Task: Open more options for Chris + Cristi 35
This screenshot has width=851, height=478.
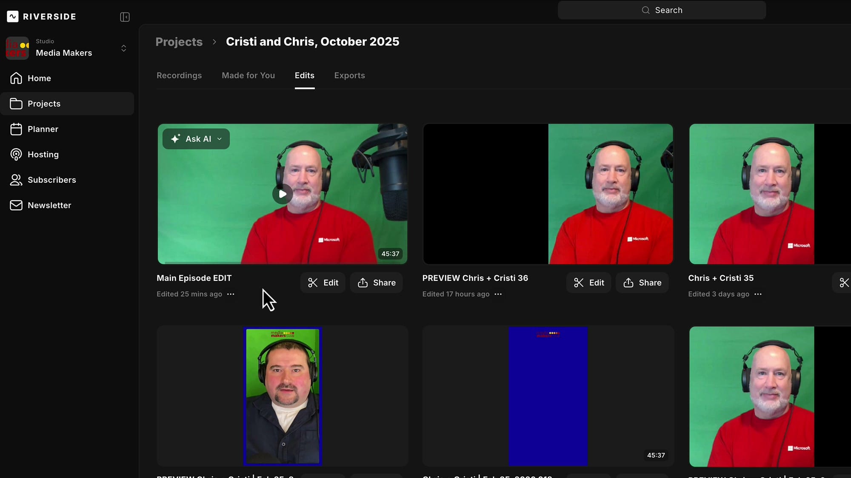Action: [758, 294]
